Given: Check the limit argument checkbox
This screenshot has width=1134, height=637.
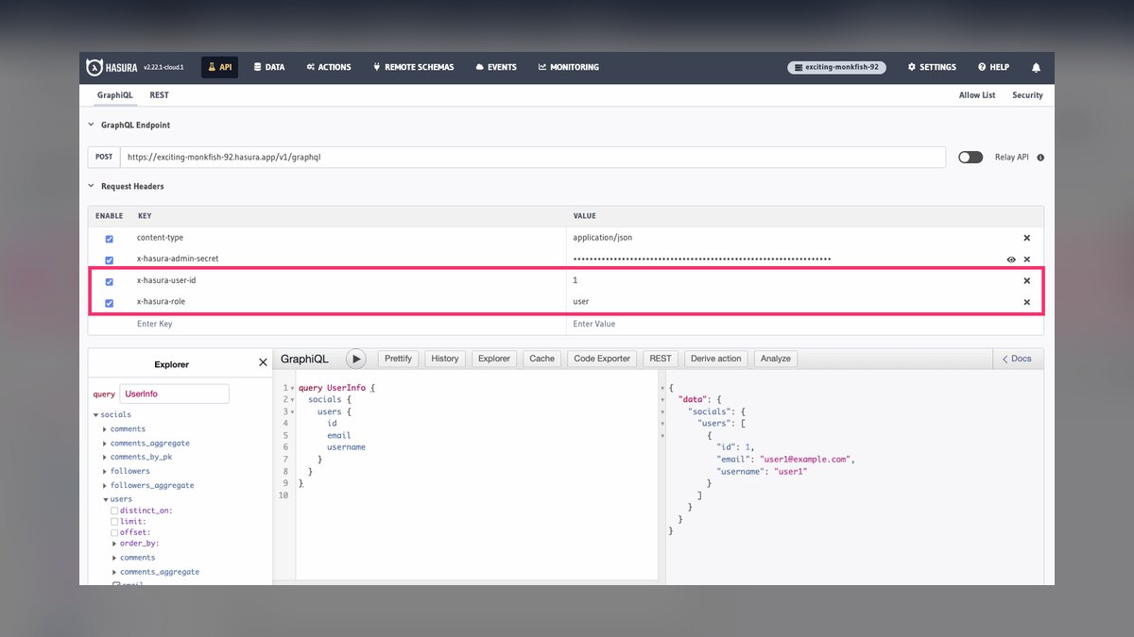Looking at the screenshot, I should (114, 521).
